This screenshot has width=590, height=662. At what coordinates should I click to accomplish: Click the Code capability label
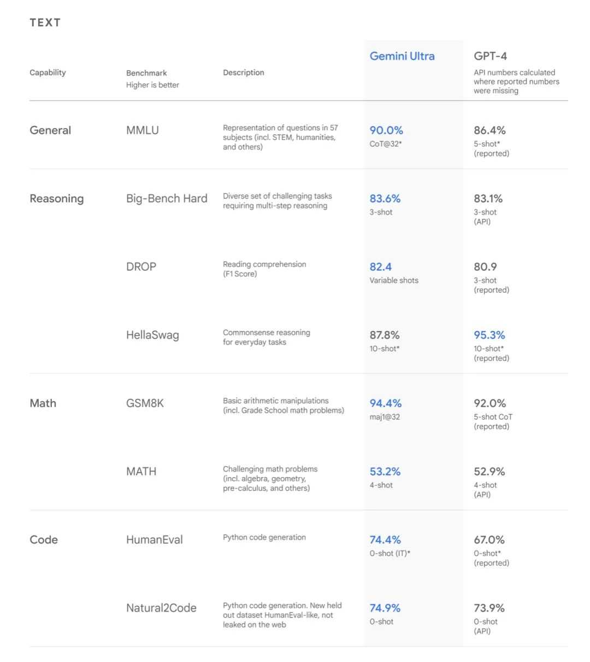44,540
